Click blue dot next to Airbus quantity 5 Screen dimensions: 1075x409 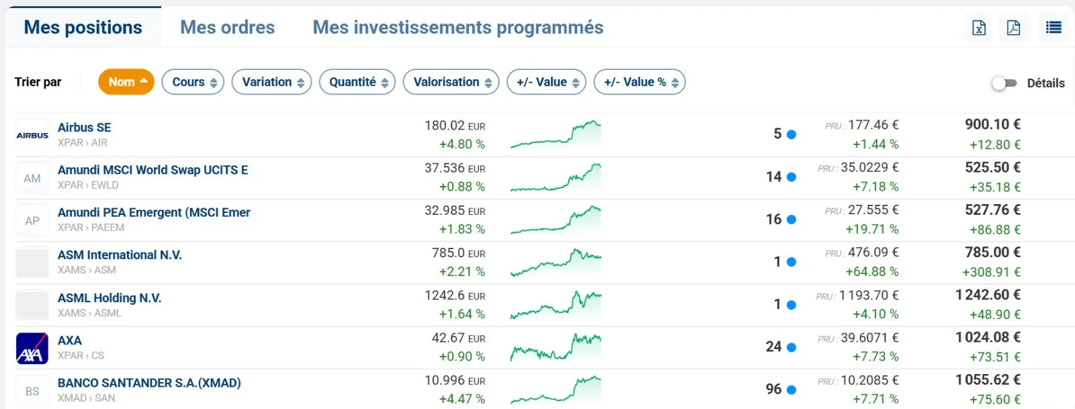(791, 134)
